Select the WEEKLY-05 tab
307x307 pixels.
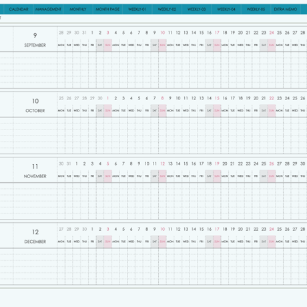(x=256, y=9)
